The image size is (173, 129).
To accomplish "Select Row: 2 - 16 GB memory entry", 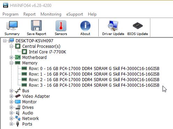I will pyautogui.click(x=94, y=80).
